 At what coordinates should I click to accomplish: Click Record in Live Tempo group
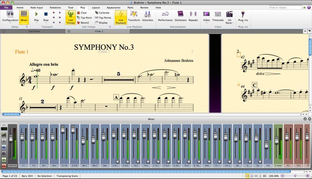[83, 23]
